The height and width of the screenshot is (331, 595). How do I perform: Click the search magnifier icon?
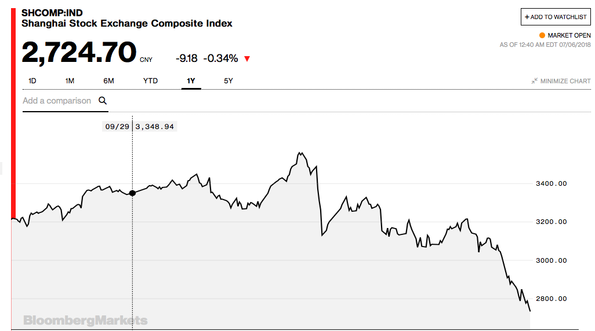pyautogui.click(x=103, y=101)
